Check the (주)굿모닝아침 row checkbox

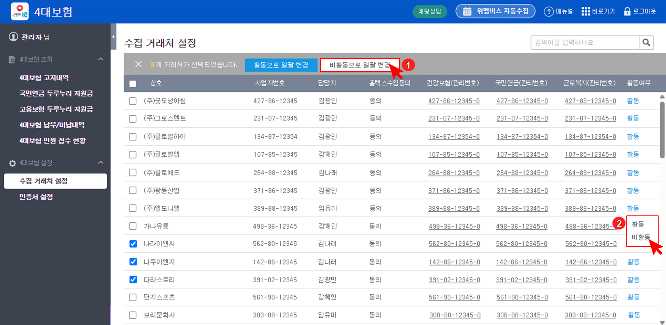coord(133,101)
